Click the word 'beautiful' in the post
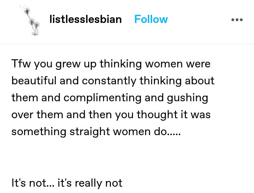 tap(34, 81)
